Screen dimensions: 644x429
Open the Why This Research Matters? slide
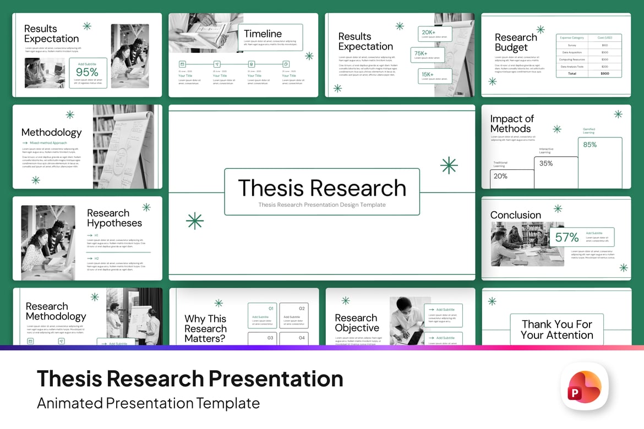(x=243, y=316)
